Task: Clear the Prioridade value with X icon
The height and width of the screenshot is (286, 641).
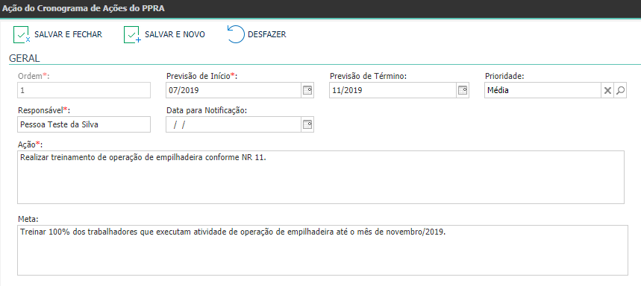Action: pos(607,91)
